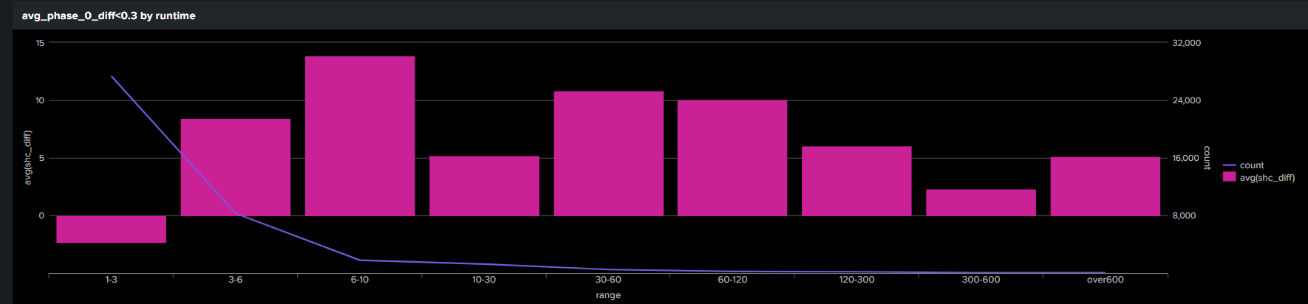Click the right axis value 16,000

(x=1185, y=158)
